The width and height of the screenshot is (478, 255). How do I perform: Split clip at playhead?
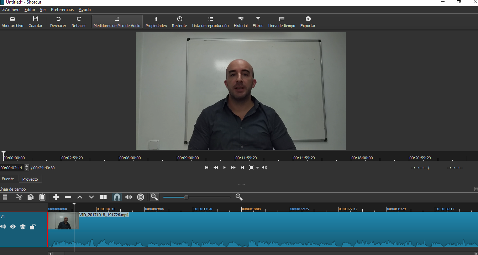[x=103, y=197]
